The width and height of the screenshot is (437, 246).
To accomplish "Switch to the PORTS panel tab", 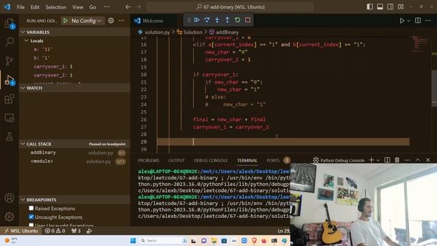I will (x=272, y=161).
